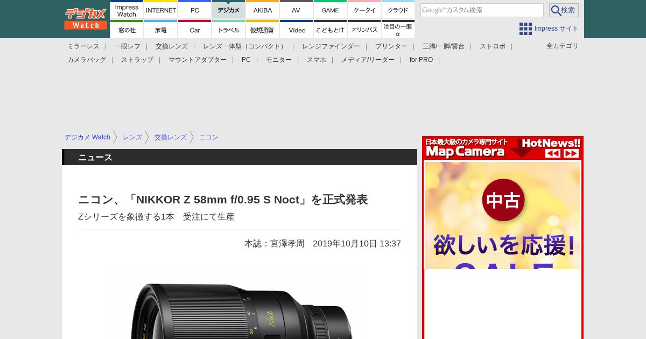Open the こどもとIT tab
The image size is (646, 339).
coord(330,30)
